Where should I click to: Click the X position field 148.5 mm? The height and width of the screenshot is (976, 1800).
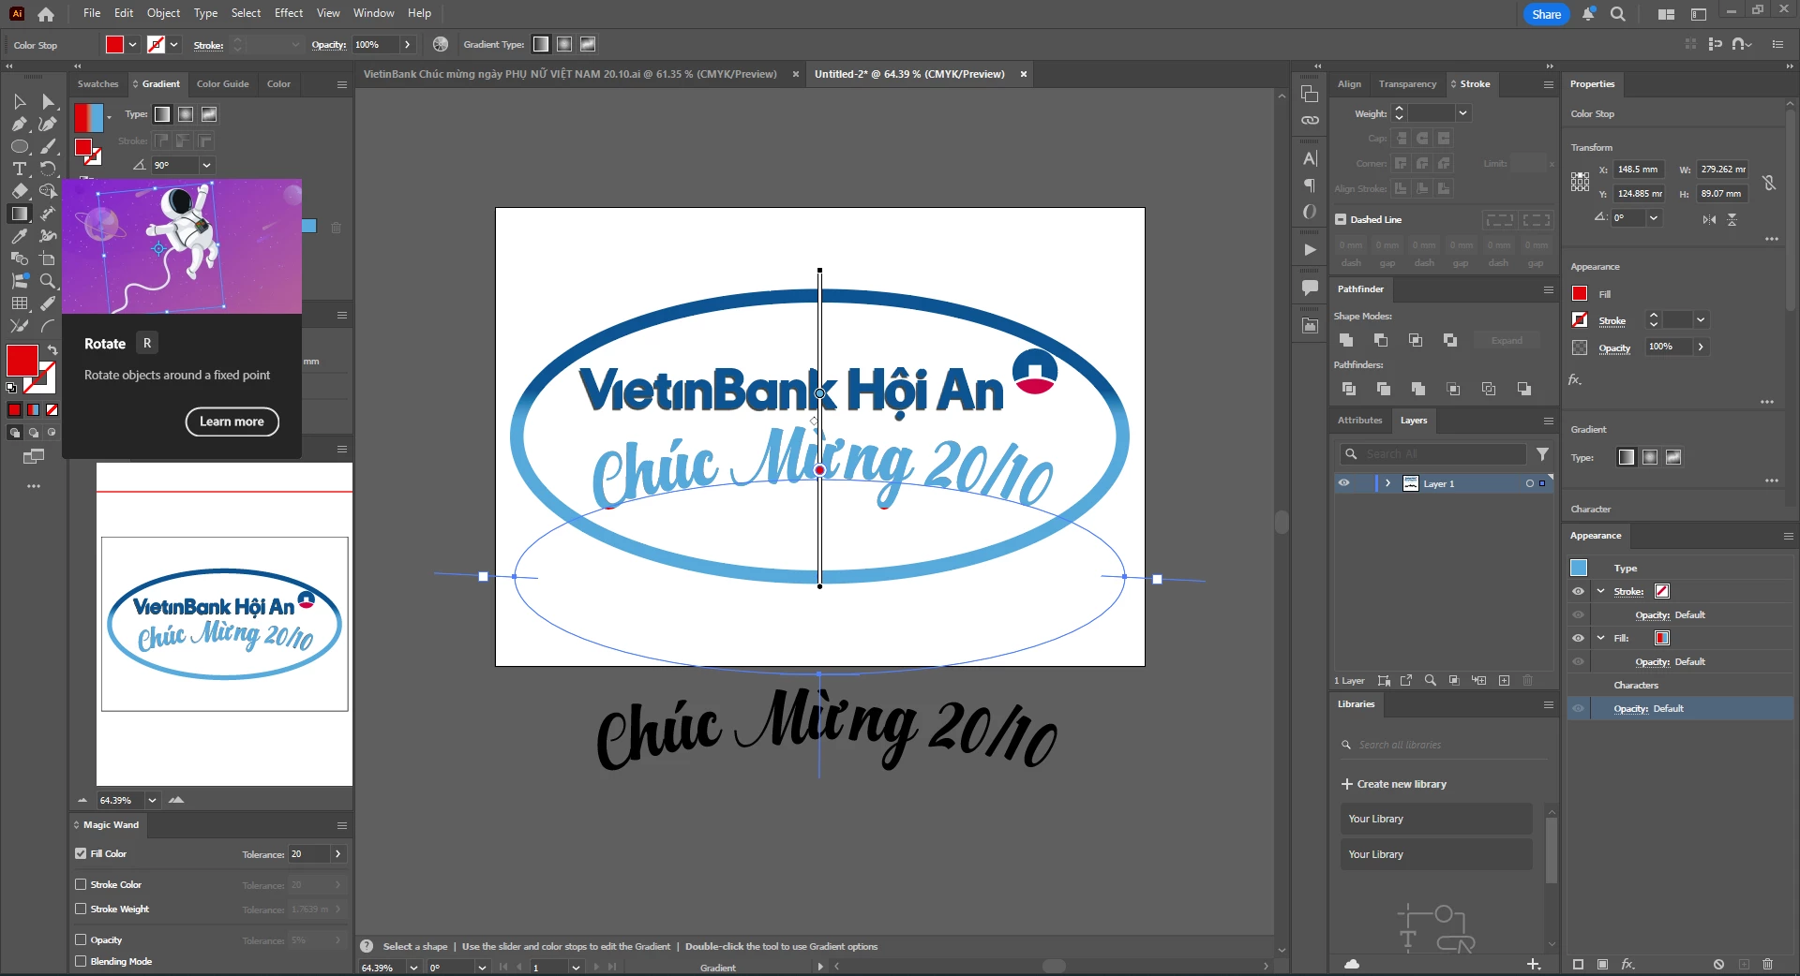(x=1639, y=170)
